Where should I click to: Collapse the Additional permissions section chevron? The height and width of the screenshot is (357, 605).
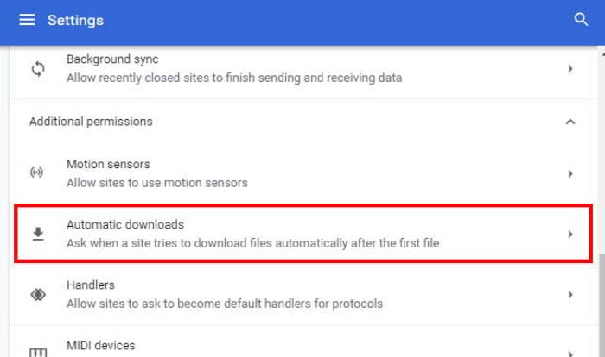pyautogui.click(x=570, y=122)
